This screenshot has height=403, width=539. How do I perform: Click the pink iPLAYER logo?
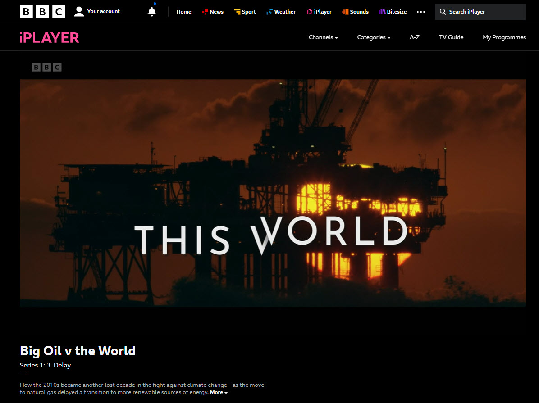(49, 38)
